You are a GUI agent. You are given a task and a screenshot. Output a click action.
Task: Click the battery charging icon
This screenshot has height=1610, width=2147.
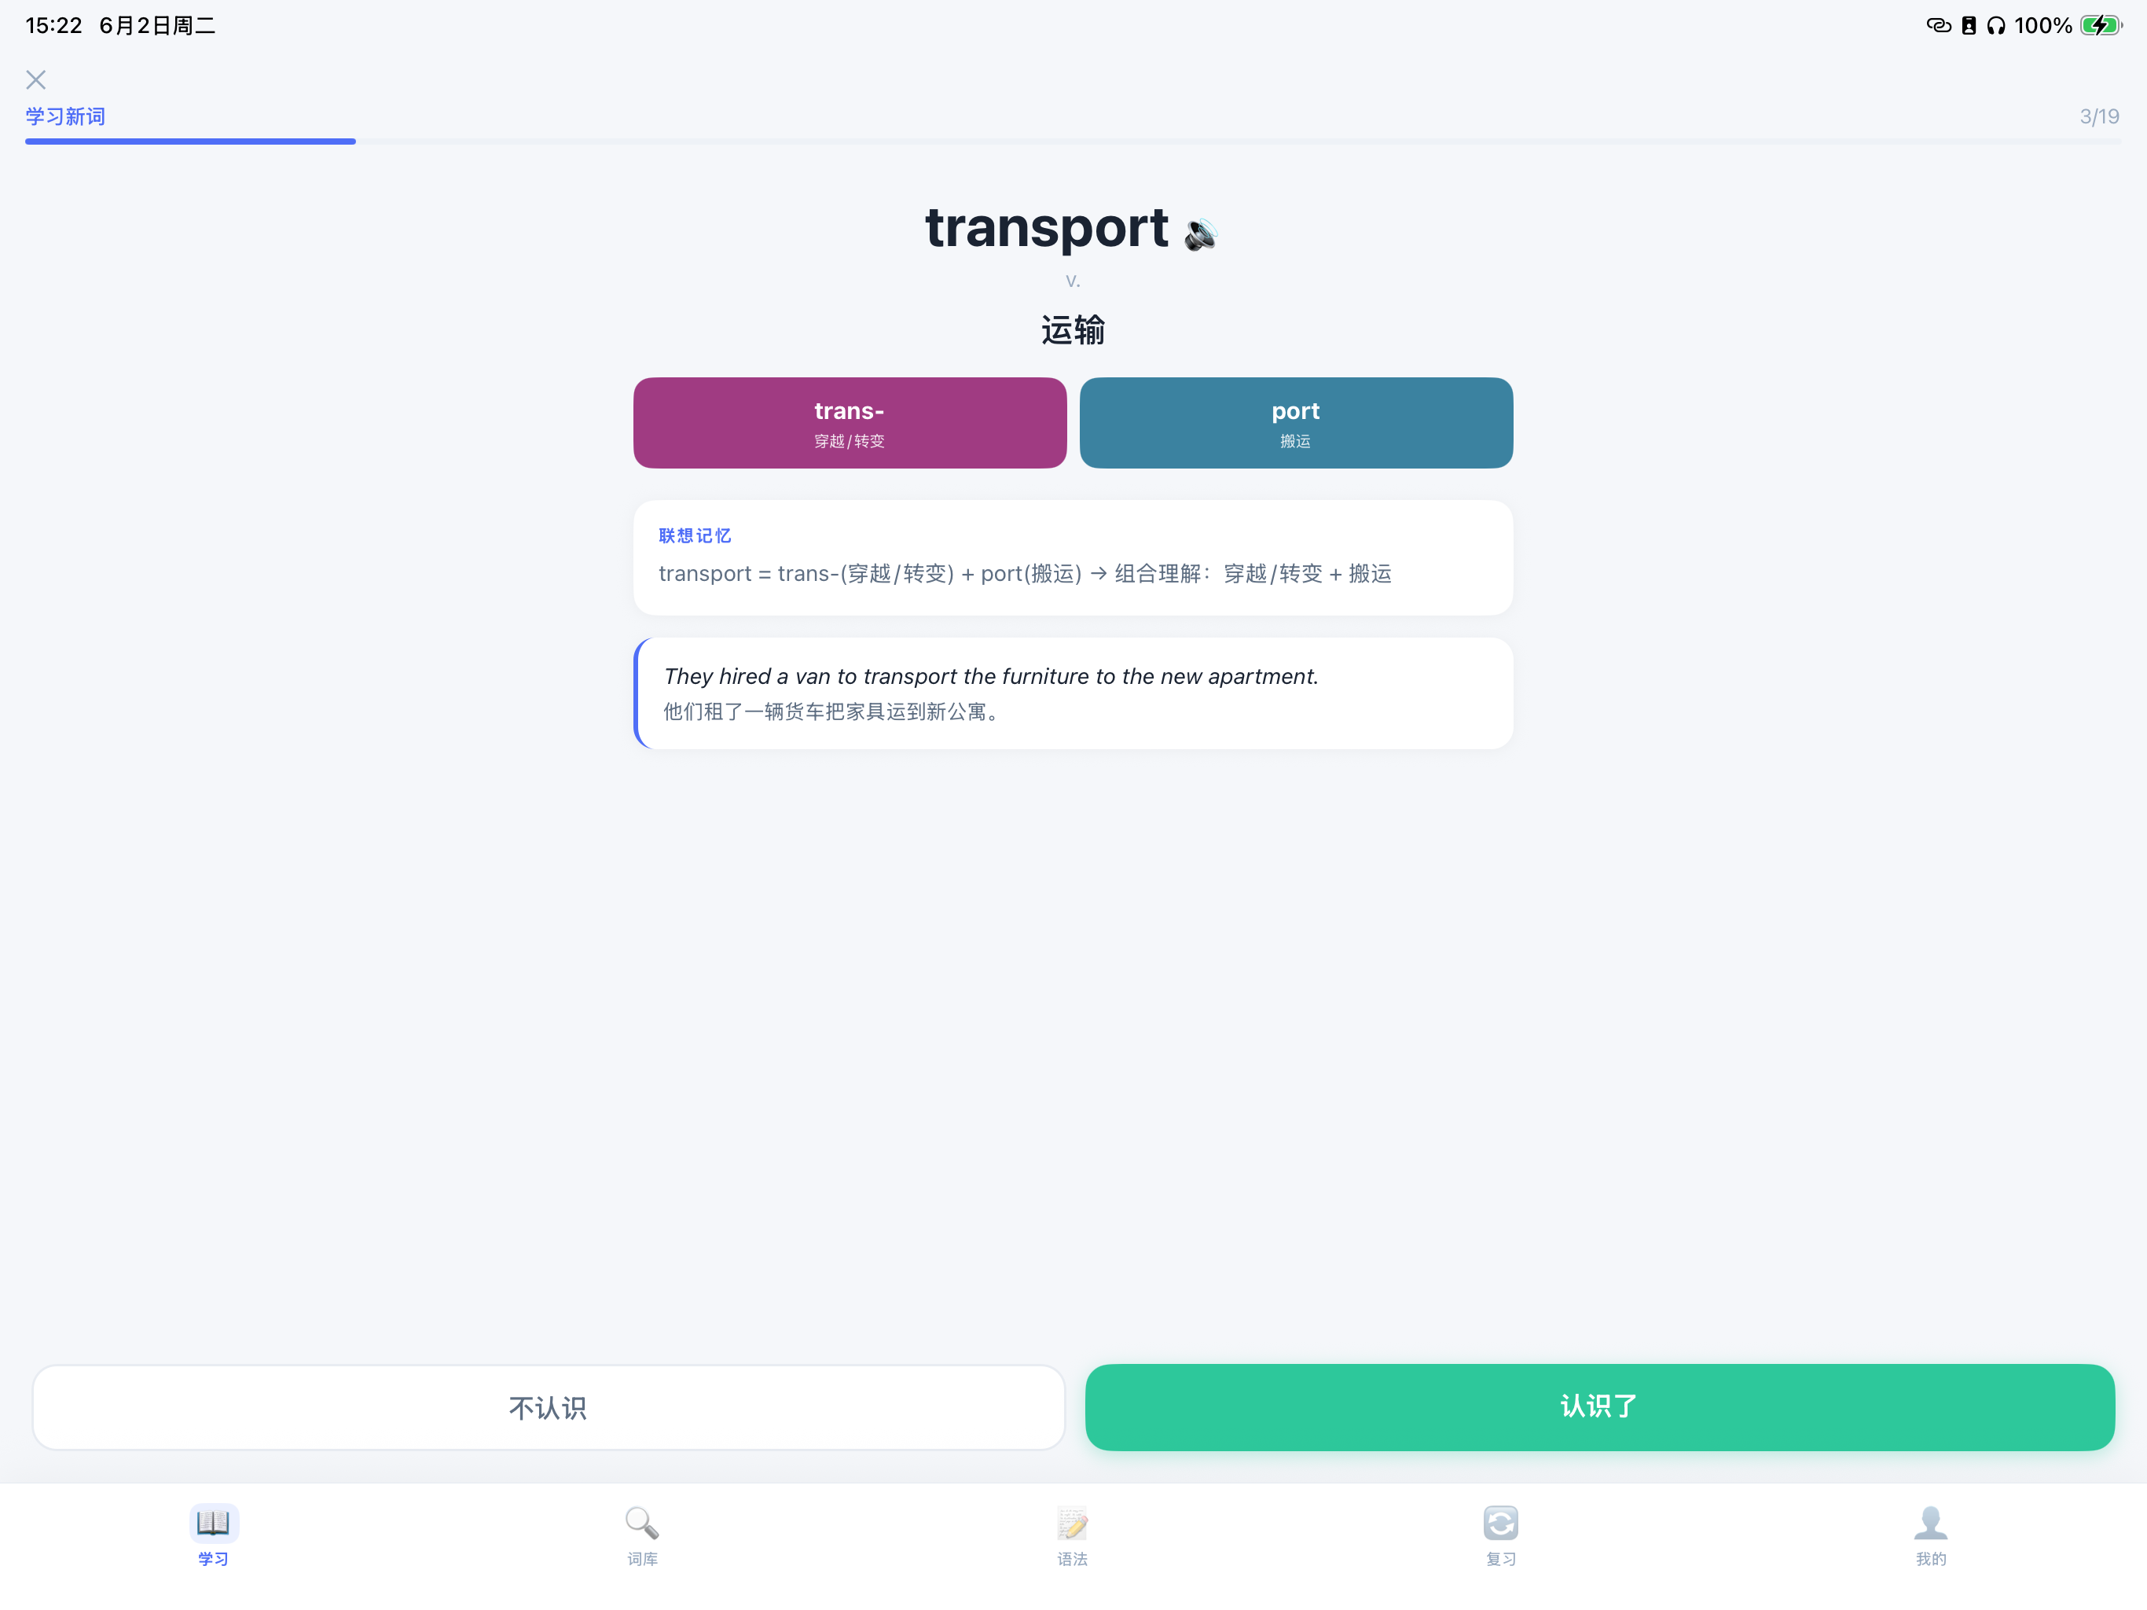pyautogui.click(x=2101, y=25)
